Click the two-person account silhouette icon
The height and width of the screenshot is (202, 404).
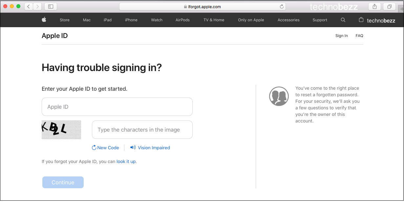(279, 96)
